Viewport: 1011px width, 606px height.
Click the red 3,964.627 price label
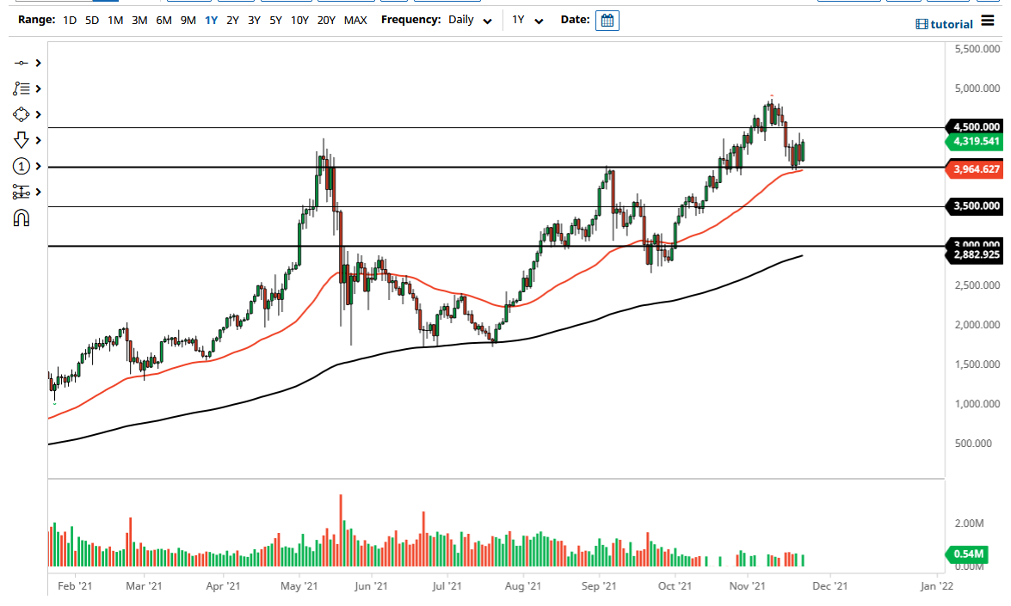click(975, 169)
